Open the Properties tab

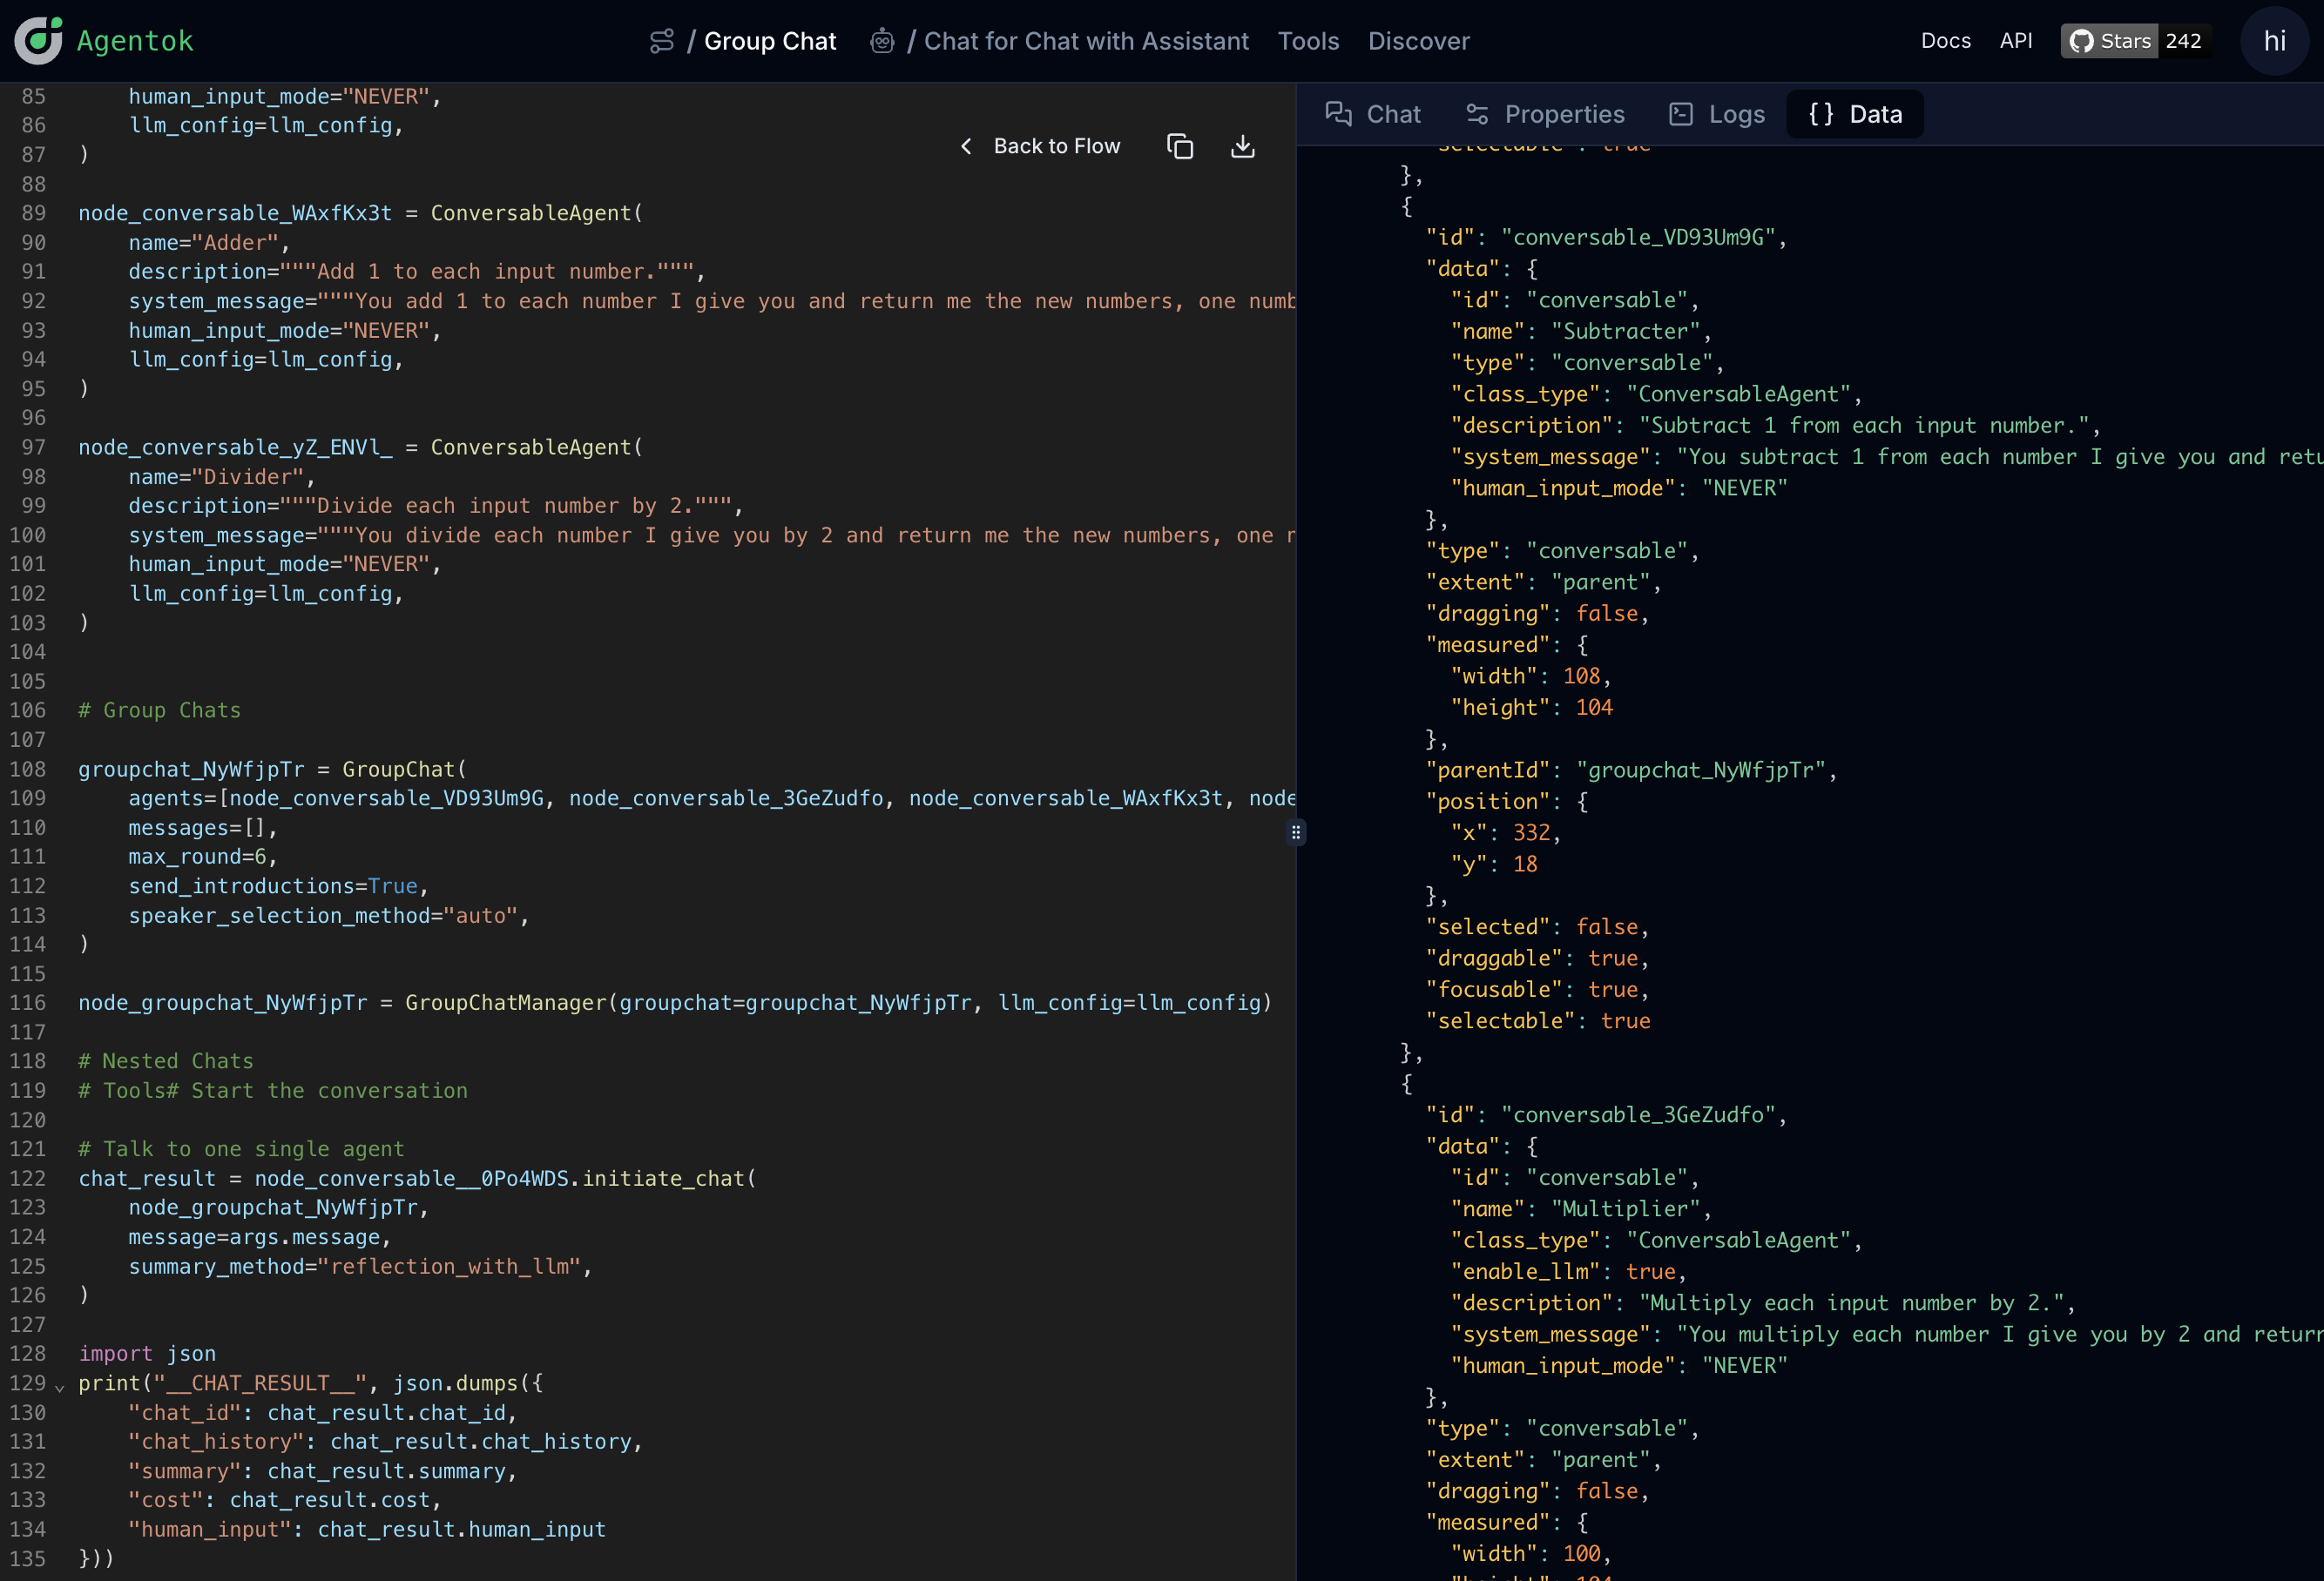click(1545, 114)
